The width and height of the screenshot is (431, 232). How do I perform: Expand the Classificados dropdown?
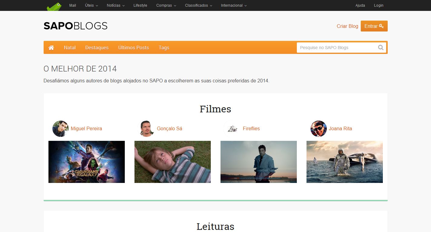tap(198, 5)
